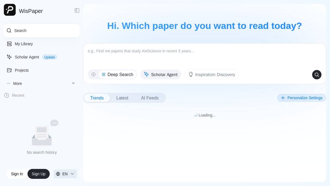This screenshot has height=186, width=330.
Task: Expand the More menu chevron
Action: (x=73, y=83)
